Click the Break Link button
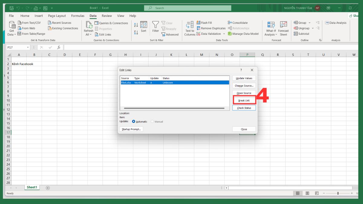 click(244, 100)
